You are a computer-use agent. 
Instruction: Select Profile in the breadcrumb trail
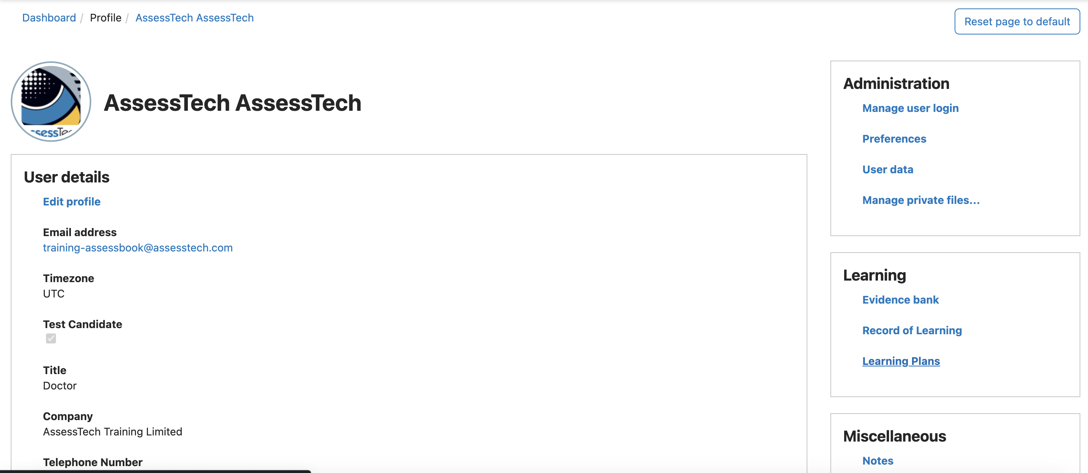point(105,18)
